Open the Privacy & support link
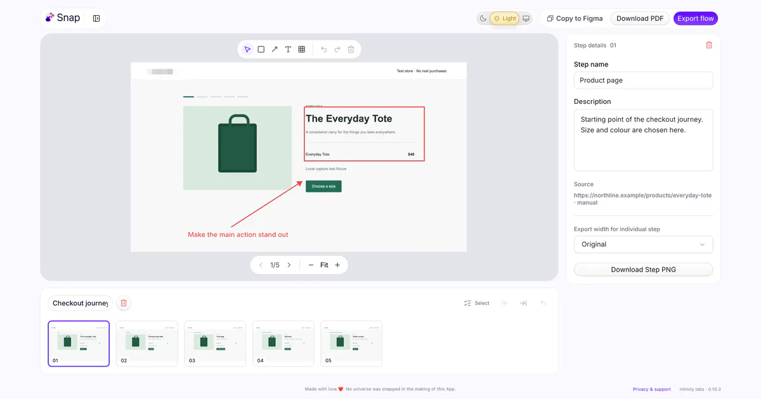 [x=652, y=389]
